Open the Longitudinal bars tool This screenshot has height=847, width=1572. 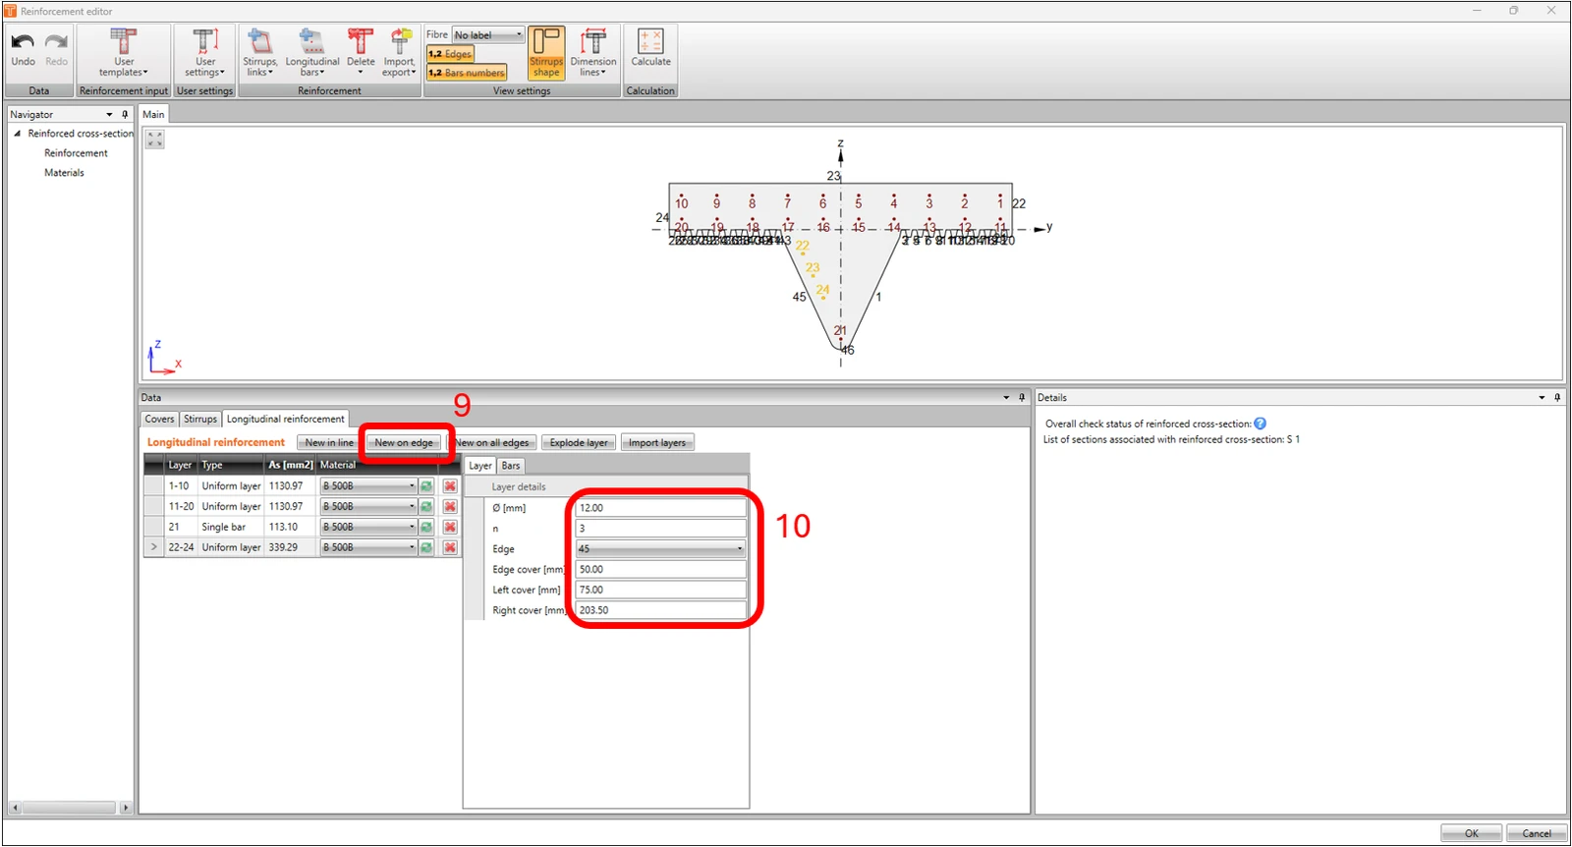coord(312,54)
